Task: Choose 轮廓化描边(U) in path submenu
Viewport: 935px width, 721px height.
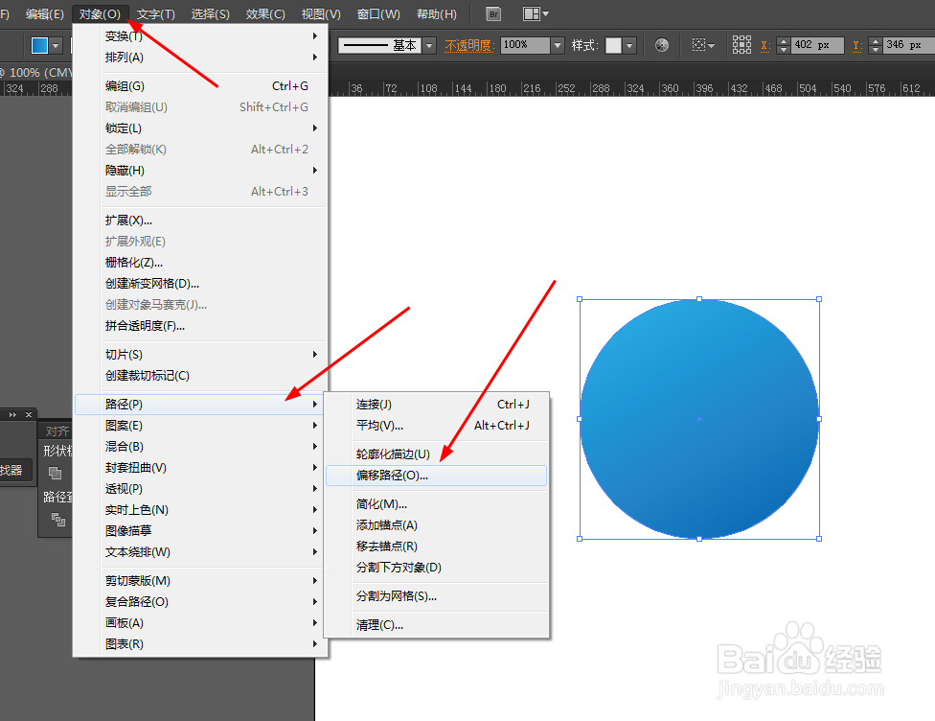Action: point(437,454)
